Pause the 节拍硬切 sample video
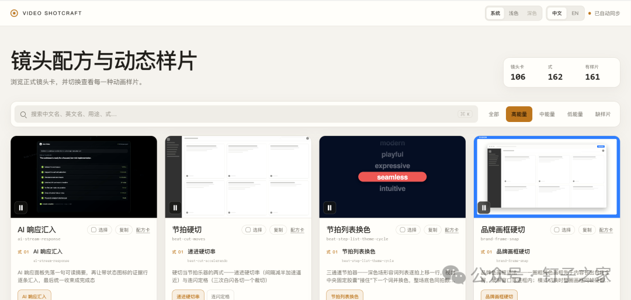This screenshot has height=300, width=631. coord(175,208)
